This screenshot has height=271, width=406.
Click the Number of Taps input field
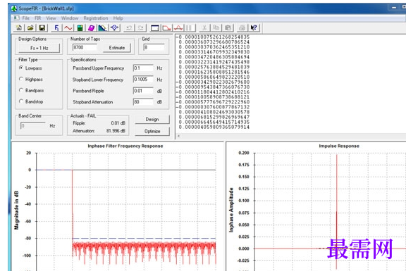click(x=85, y=47)
